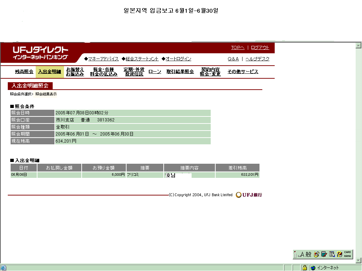Click the IME conversion mode '般' icon
The width and height of the screenshot is (362, 271).
tap(308, 254)
